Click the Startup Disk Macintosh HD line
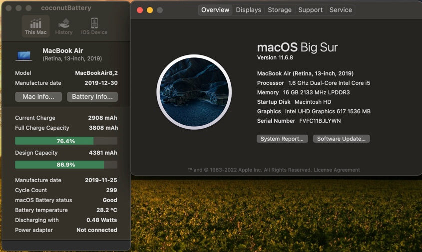Image resolution: width=422 pixels, height=252 pixels. [x=294, y=102]
